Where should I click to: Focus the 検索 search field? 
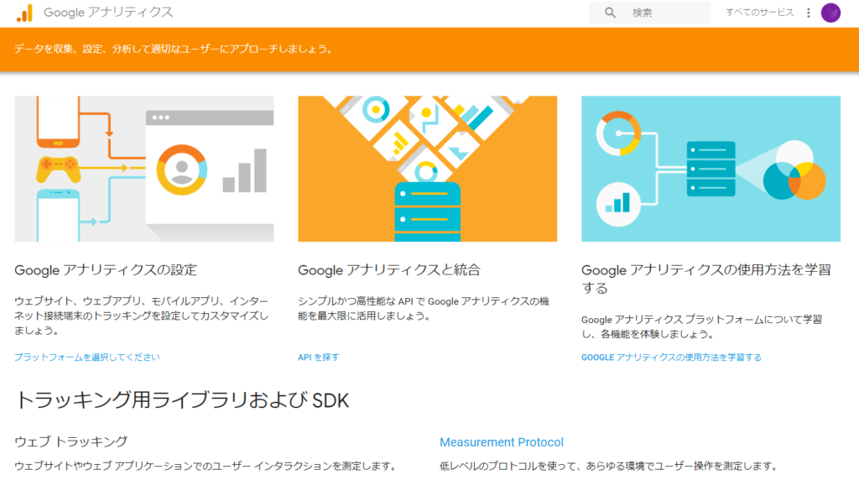click(x=650, y=13)
